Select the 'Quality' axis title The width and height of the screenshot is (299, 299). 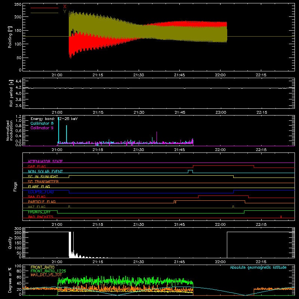coord(10,243)
